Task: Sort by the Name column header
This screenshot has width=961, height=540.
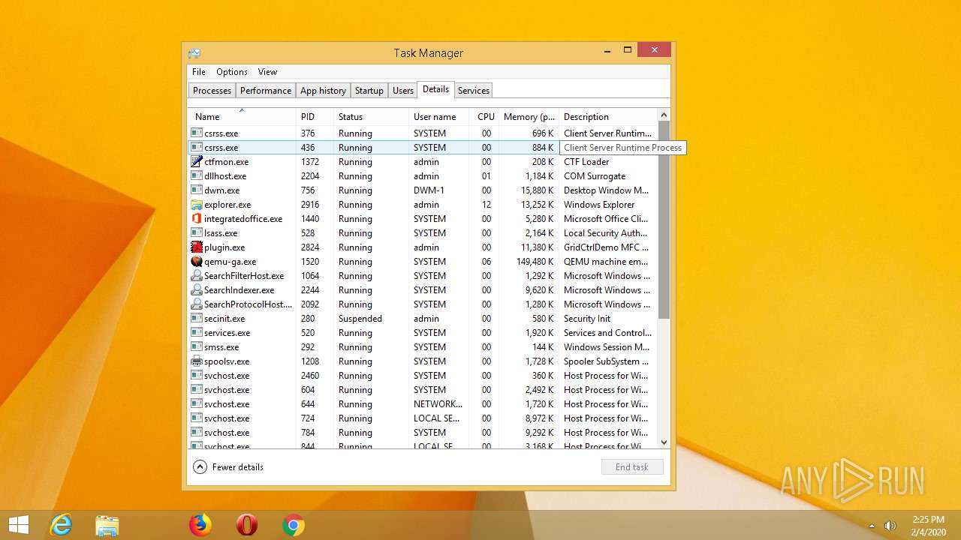Action: point(241,116)
